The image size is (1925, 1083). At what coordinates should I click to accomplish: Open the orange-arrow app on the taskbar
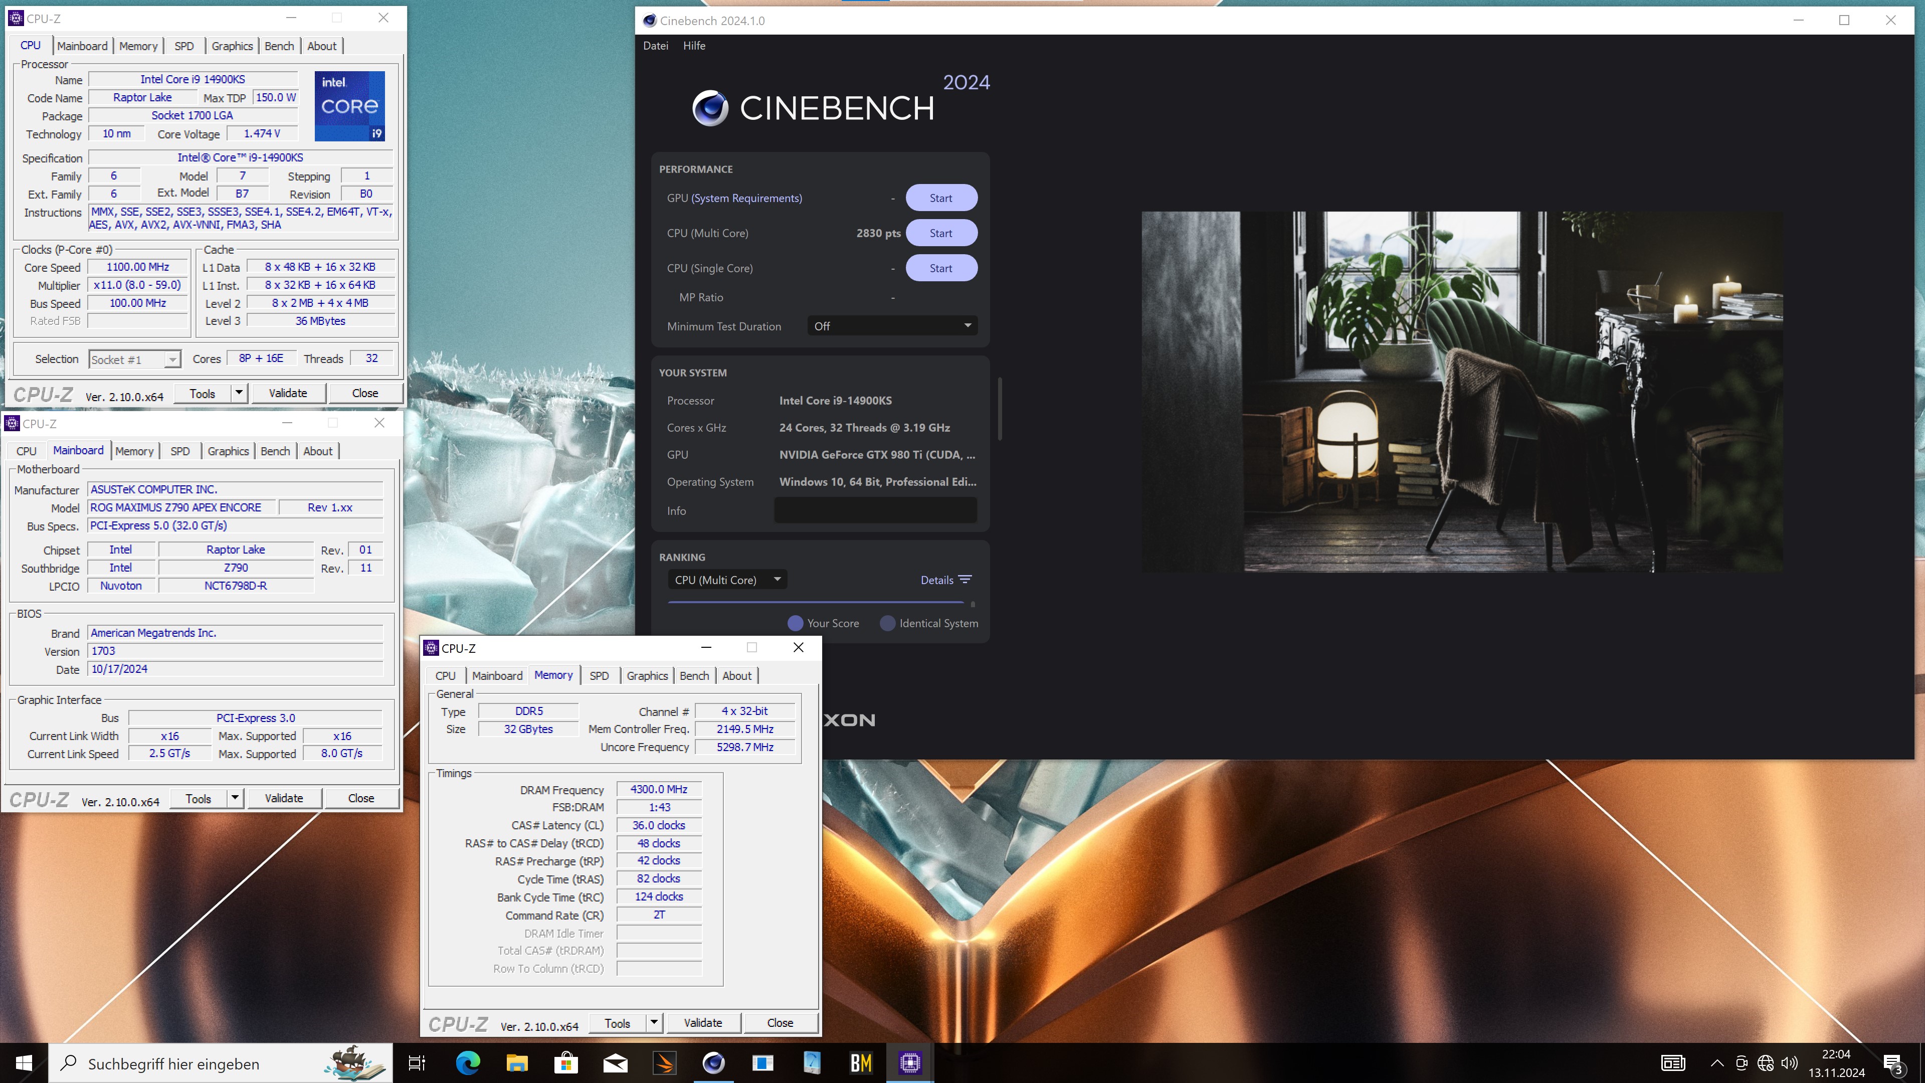coord(664,1063)
